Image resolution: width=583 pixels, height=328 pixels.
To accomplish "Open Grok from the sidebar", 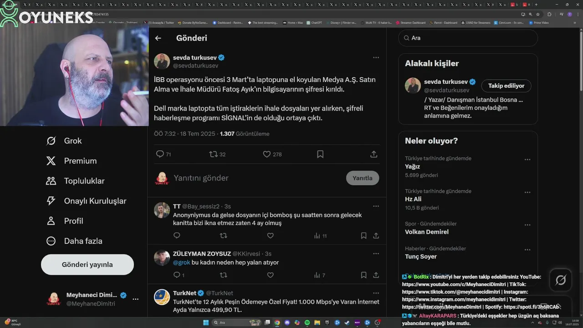I will [64, 141].
